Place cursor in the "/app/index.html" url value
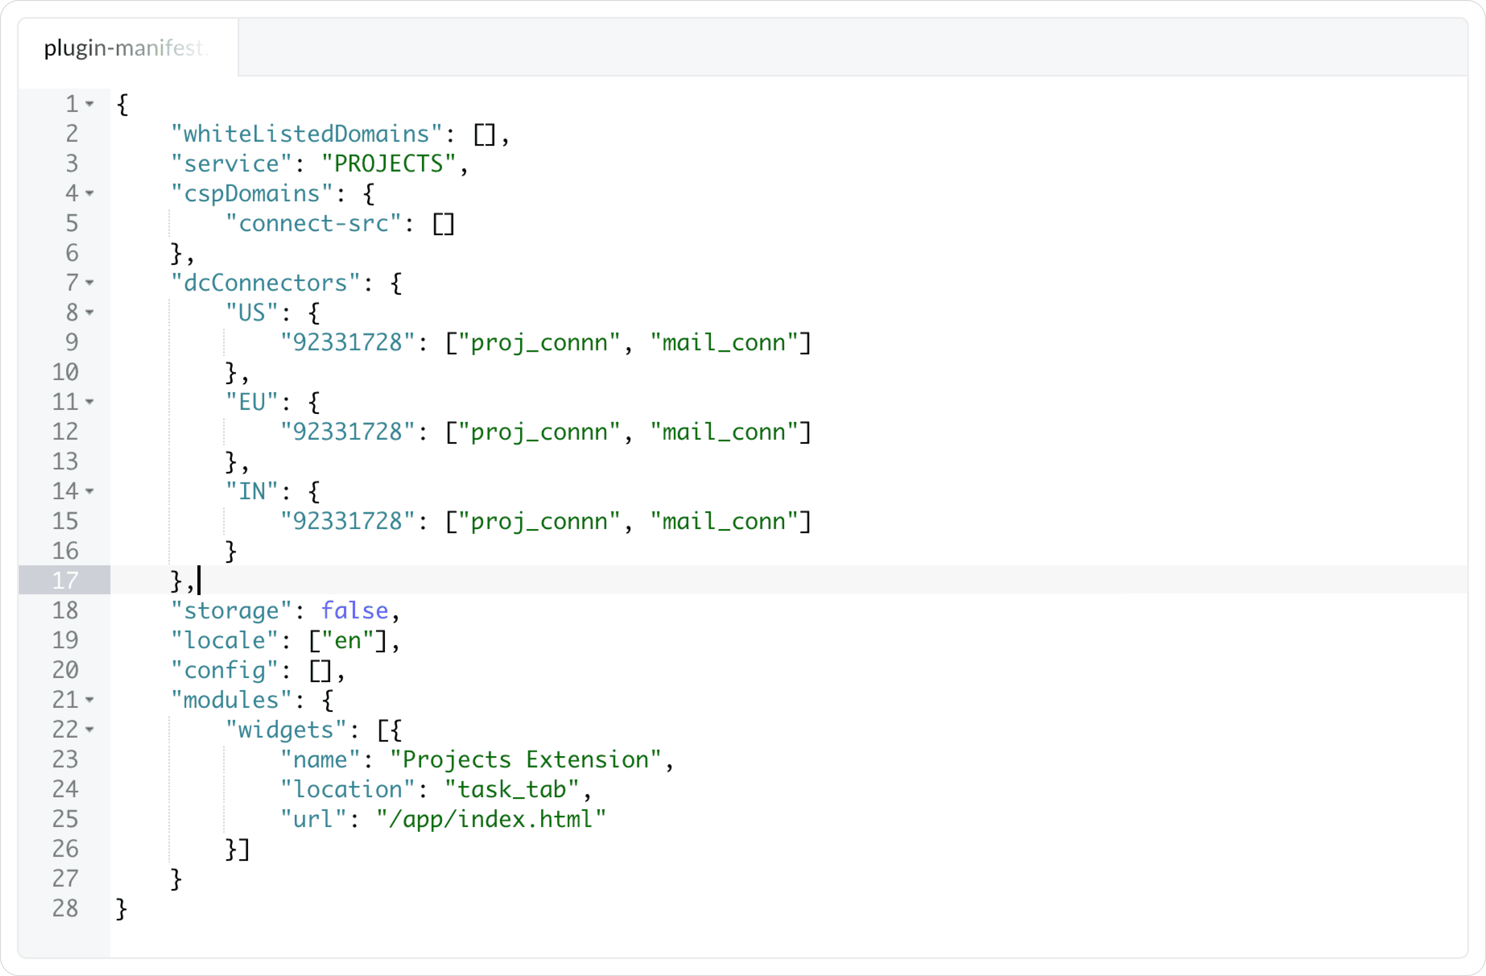 tap(491, 819)
